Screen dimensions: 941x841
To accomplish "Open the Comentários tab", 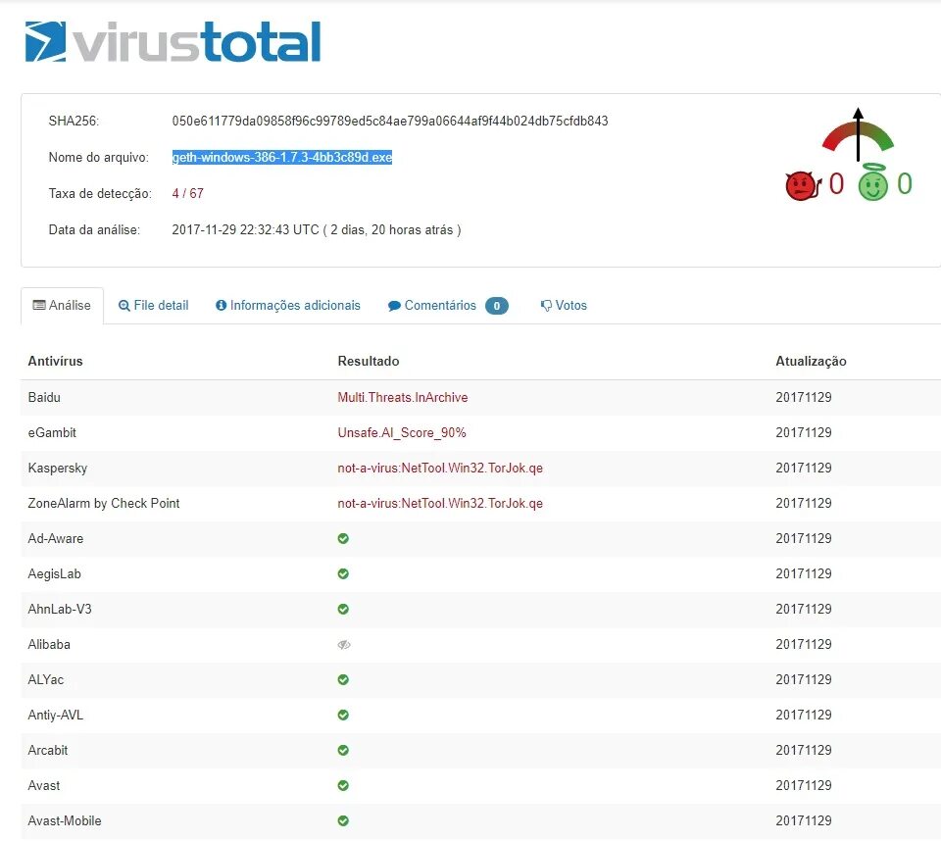I will coord(448,306).
